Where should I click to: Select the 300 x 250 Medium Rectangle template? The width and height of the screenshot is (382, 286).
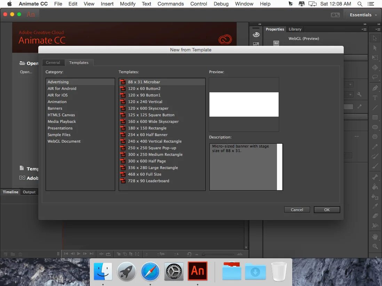pyautogui.click(x=162, y=154)
